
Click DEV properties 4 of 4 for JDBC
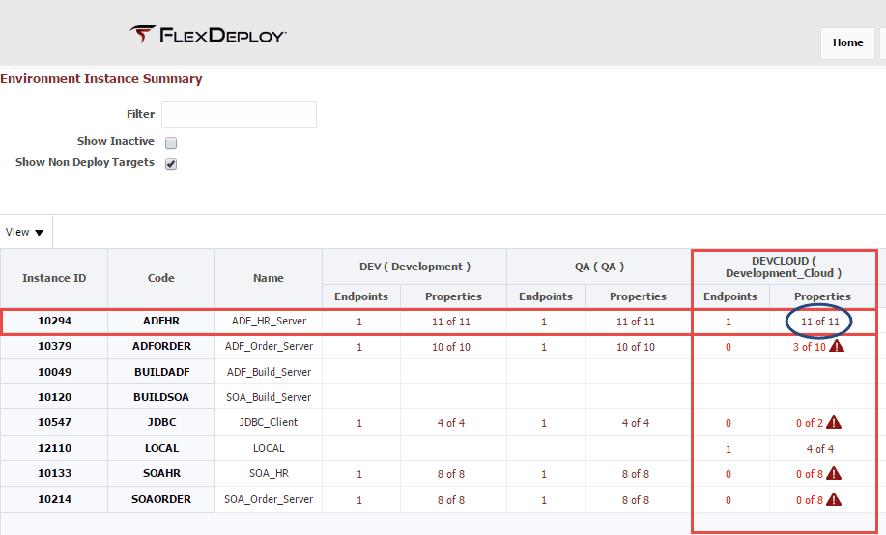451,423
